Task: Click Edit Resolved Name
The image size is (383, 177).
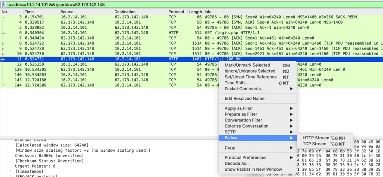Action: point(244,98)
